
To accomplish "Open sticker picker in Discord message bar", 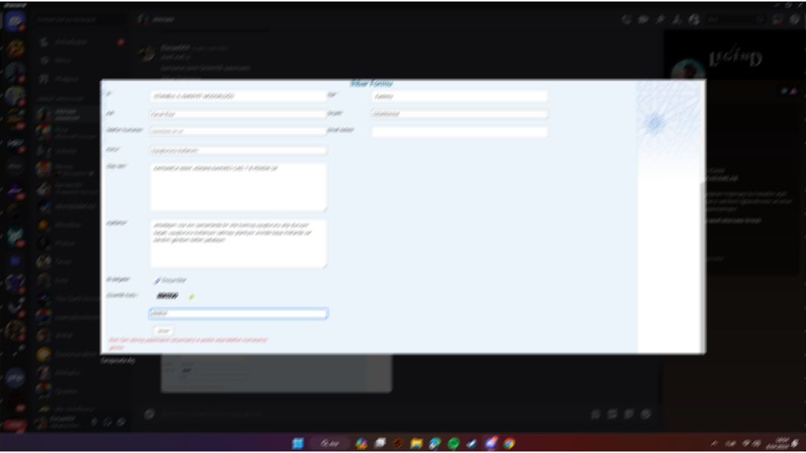I will (628, 414).
